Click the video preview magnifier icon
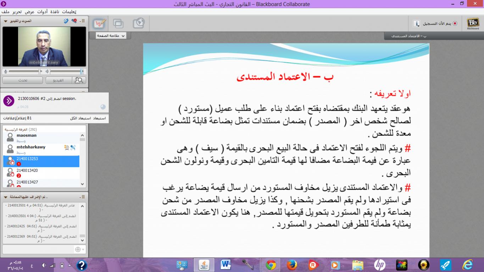 coord(79,81)
